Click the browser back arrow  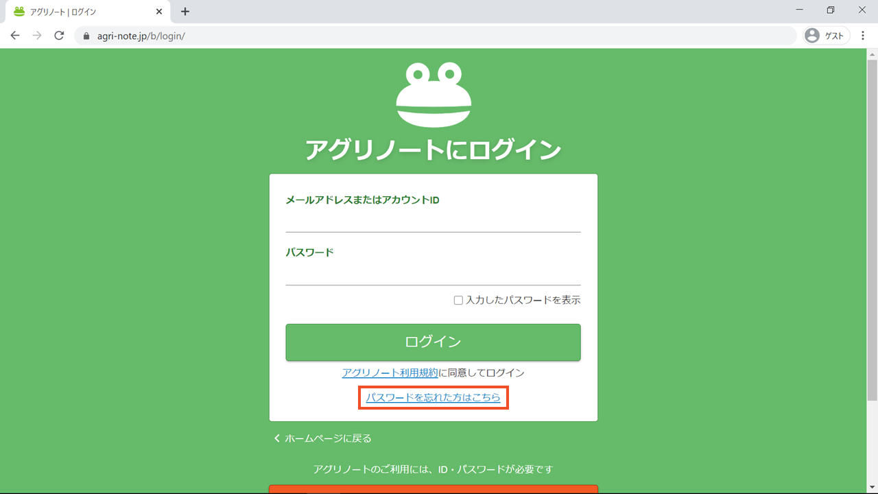coord(15,36)
